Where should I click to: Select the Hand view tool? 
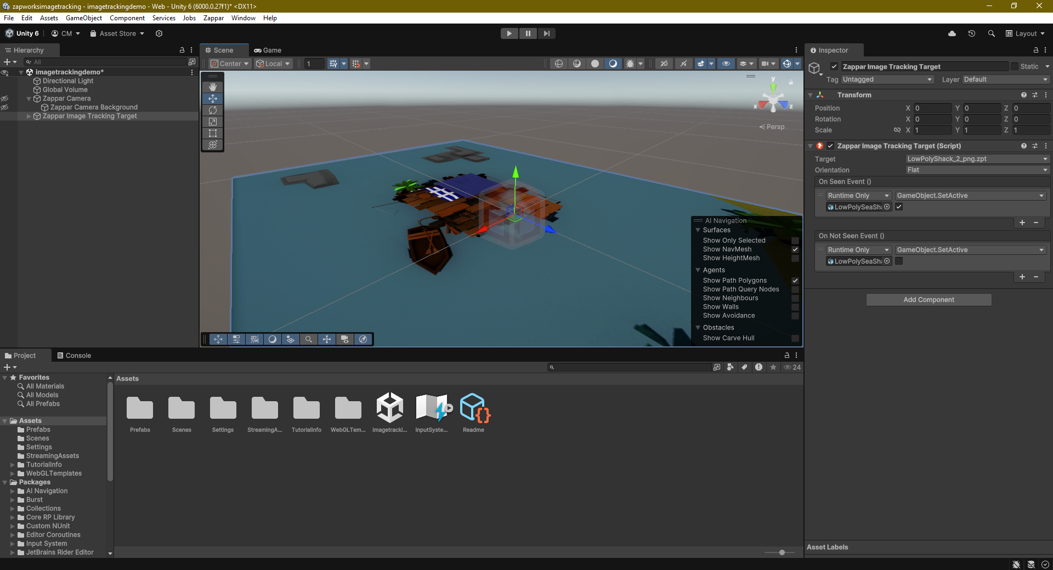213,87
